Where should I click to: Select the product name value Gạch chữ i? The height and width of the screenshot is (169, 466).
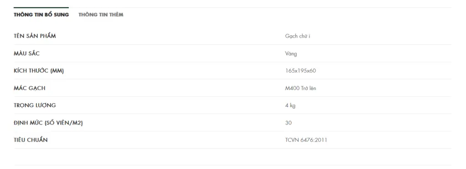(x=298, y=36)
